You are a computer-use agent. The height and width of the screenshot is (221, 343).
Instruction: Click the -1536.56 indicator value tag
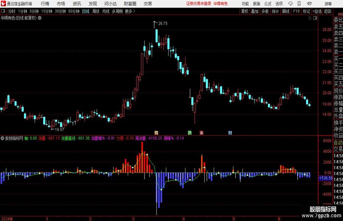click(325, 178)
